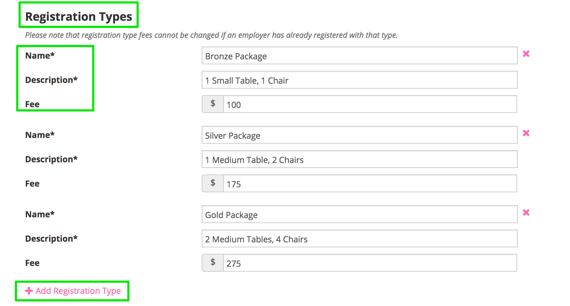Click the plus icon to add registration type

pos(29,291)
